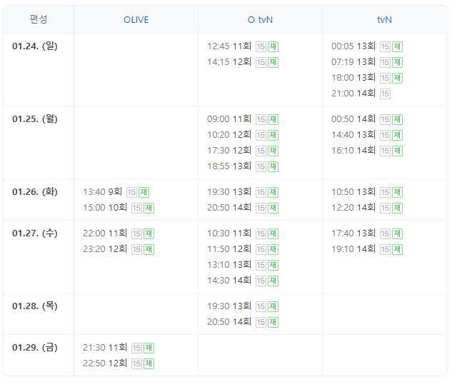Open the OLIVE channel header link
This screenshot has width=452, height=382.
[x=136, y=19]
